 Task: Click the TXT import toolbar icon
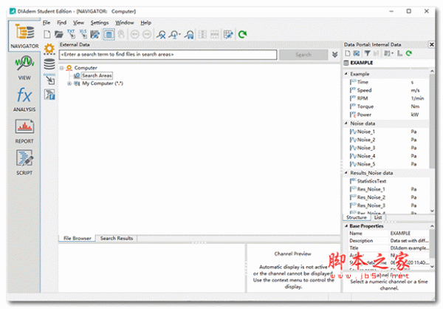(71, 34)
